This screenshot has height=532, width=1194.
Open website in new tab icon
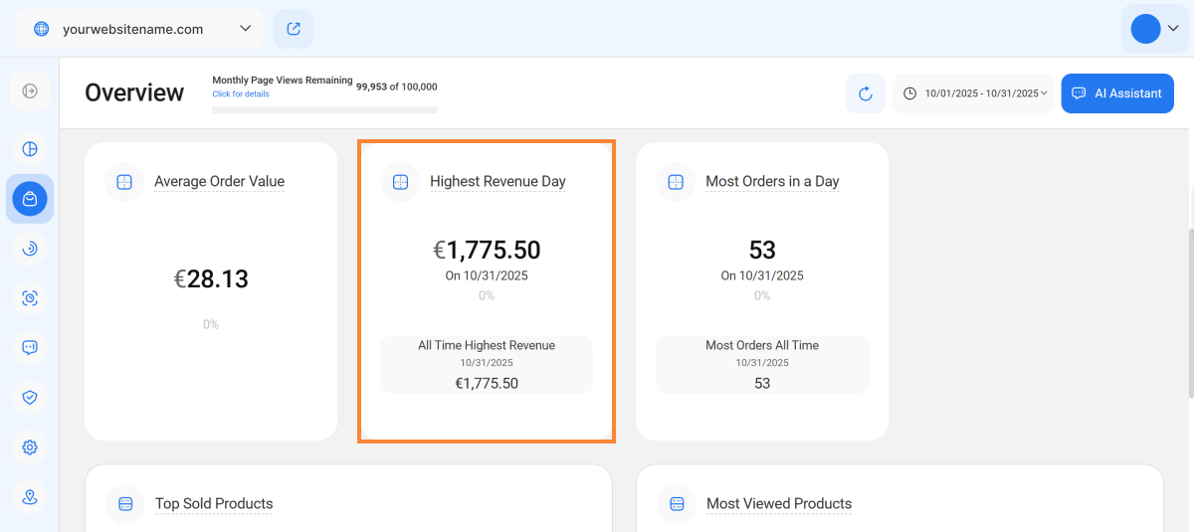(294, 29)
